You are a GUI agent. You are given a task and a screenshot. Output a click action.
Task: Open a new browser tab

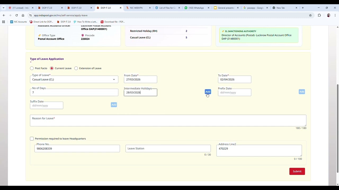point(303,8)
